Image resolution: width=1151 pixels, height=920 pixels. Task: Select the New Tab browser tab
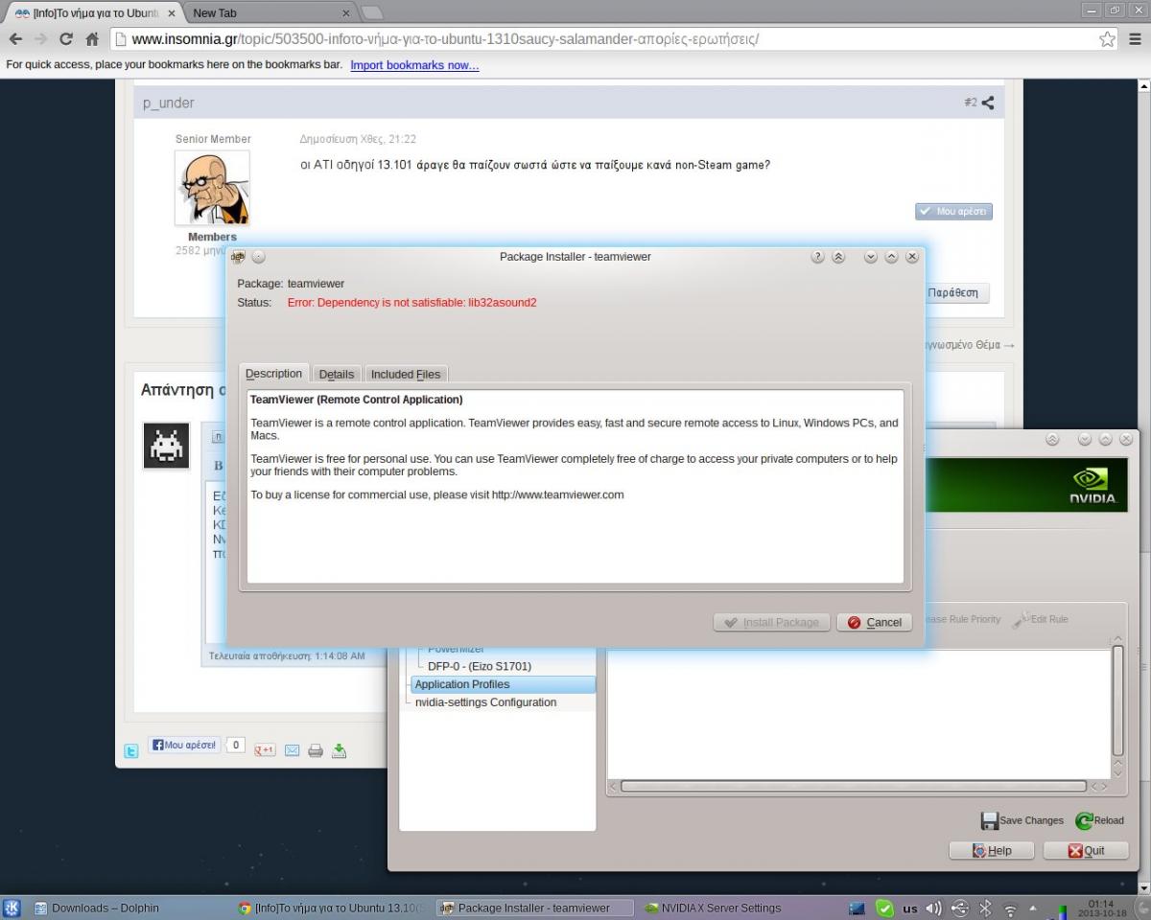point(271,13)
